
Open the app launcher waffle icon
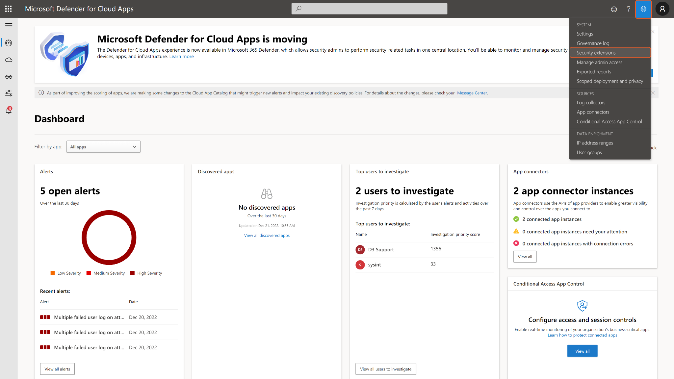[x=8, y=9]
